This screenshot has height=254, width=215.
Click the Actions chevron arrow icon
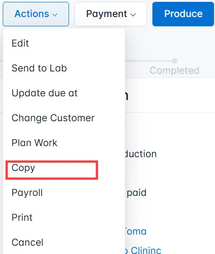tap(55, 15)
